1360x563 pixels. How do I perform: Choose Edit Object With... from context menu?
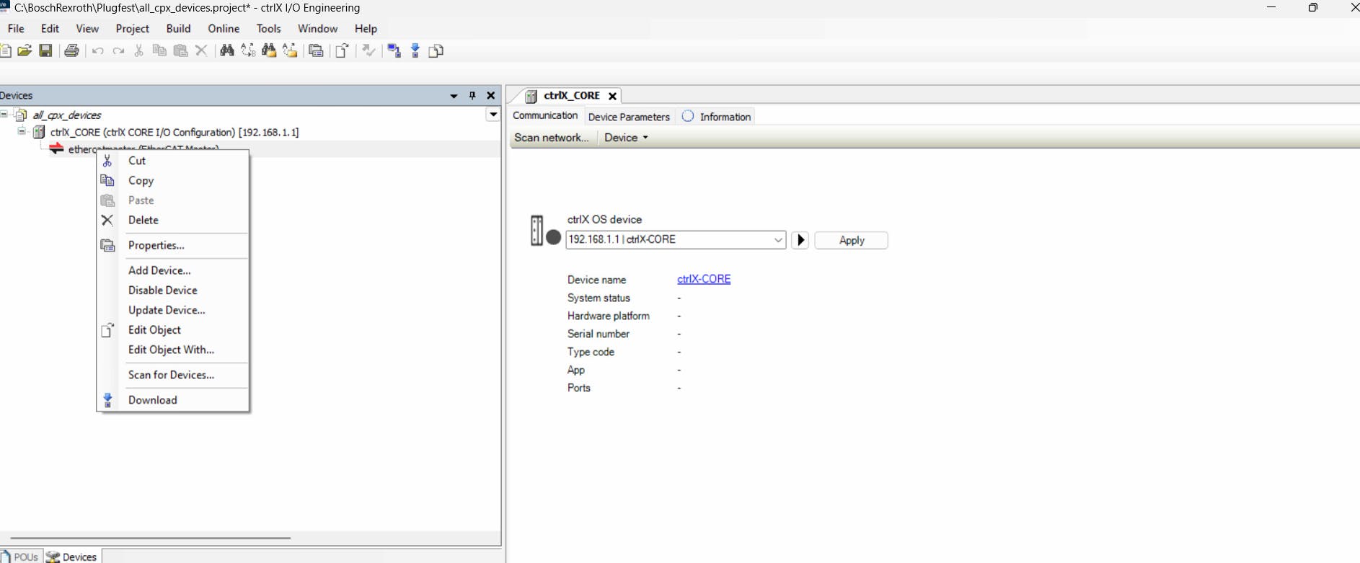(173, 350)
